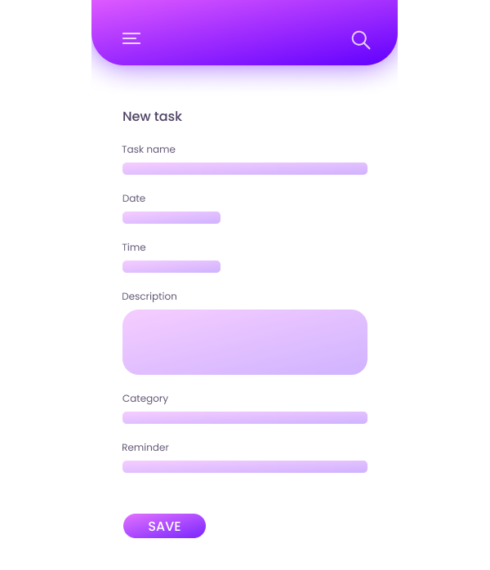Screen dimensions: 490x570
Task: Tap the three-line menu icon in header
Action: coord(131,38)
